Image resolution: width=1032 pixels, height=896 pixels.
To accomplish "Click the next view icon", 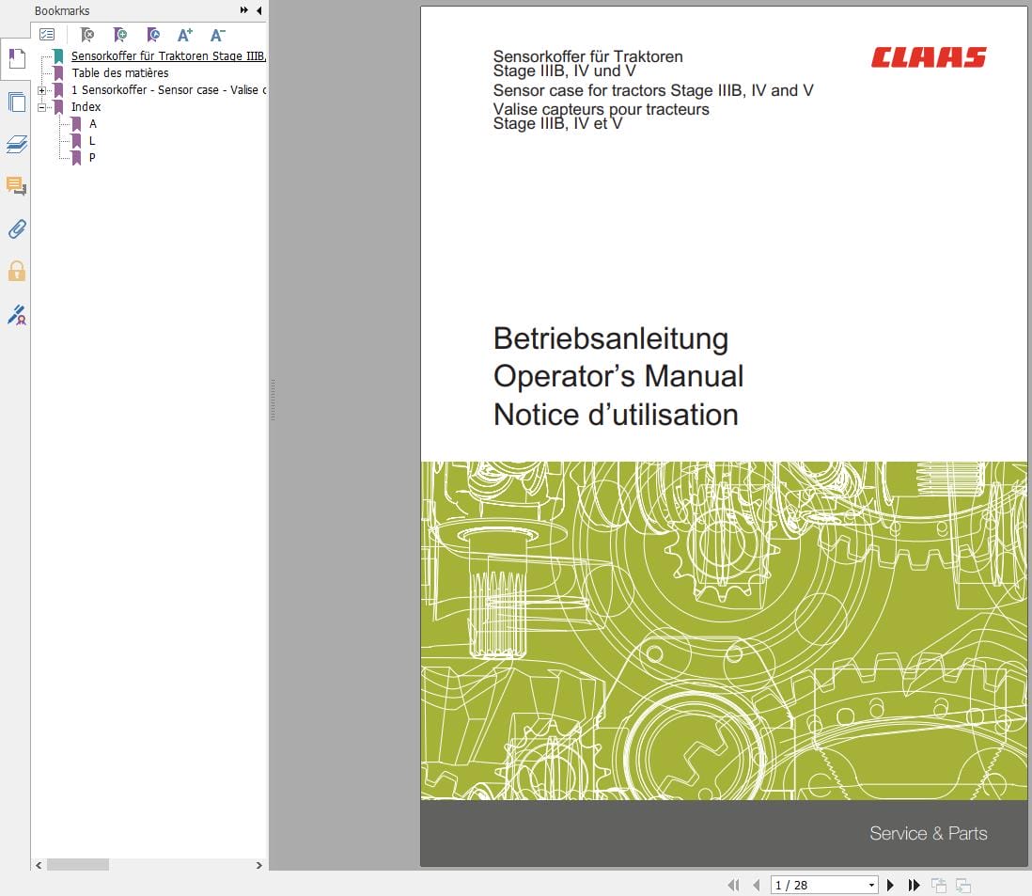I will pos(963,886).
